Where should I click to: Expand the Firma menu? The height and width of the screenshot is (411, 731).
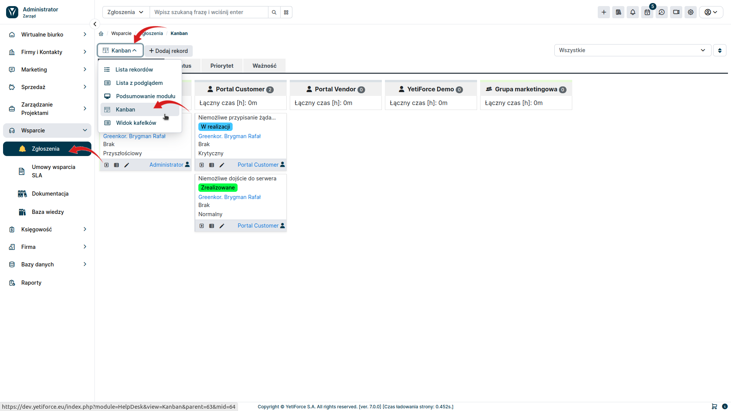[47, 247]
